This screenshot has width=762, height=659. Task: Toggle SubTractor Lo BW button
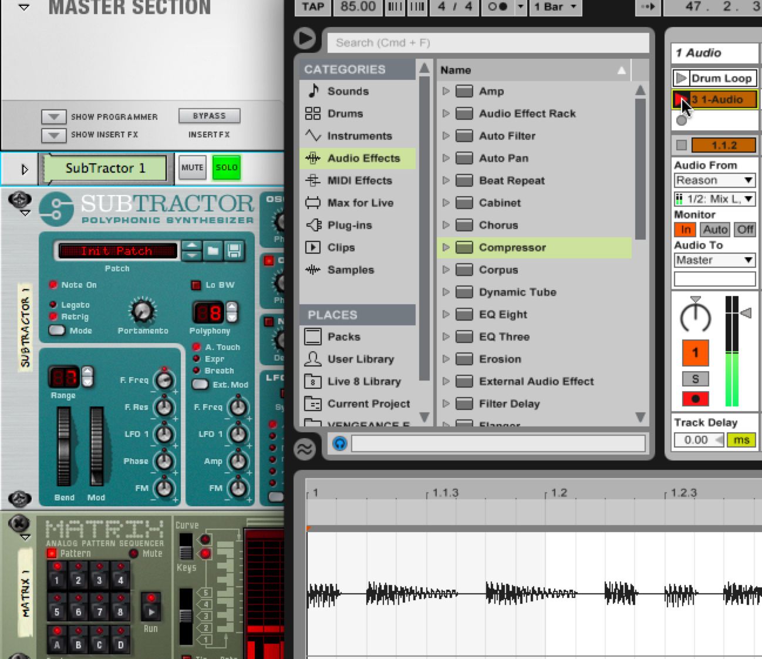coord(196,285)
